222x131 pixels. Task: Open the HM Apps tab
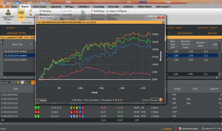coord(69,7)
